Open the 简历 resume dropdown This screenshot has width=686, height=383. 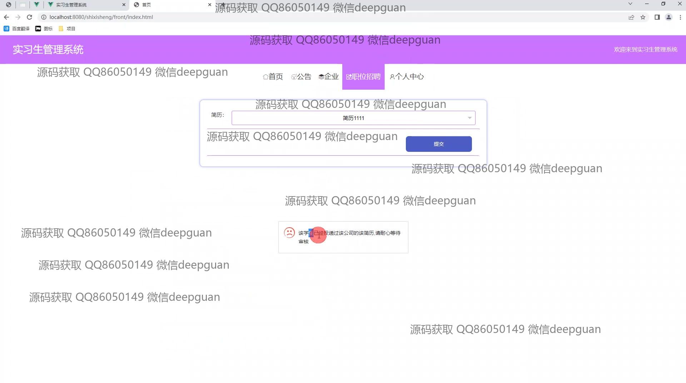point(353,118)
